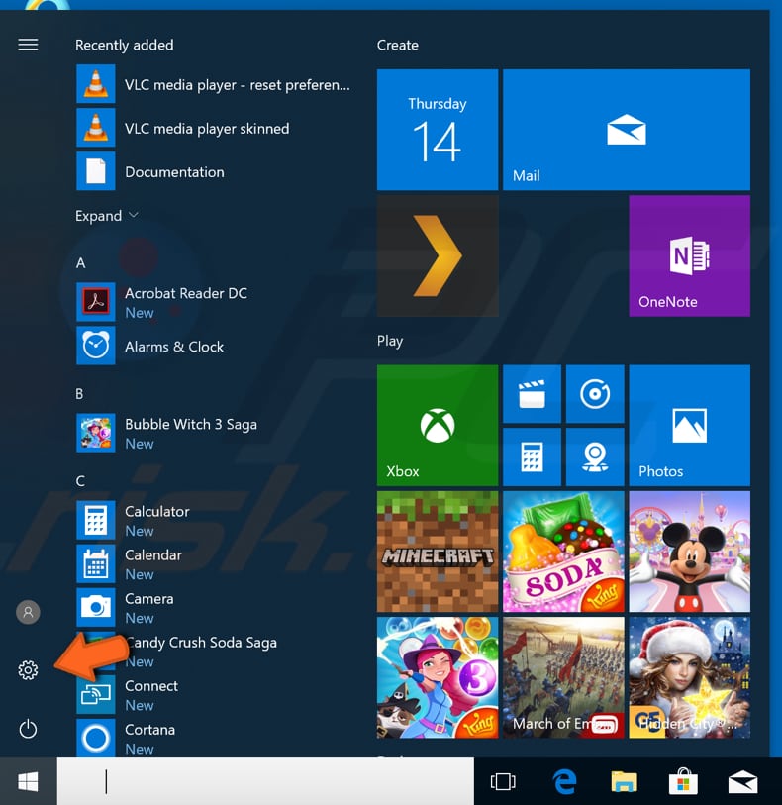Open Settings via the gear icon
The image size is (782, 805).
point(28,670)
